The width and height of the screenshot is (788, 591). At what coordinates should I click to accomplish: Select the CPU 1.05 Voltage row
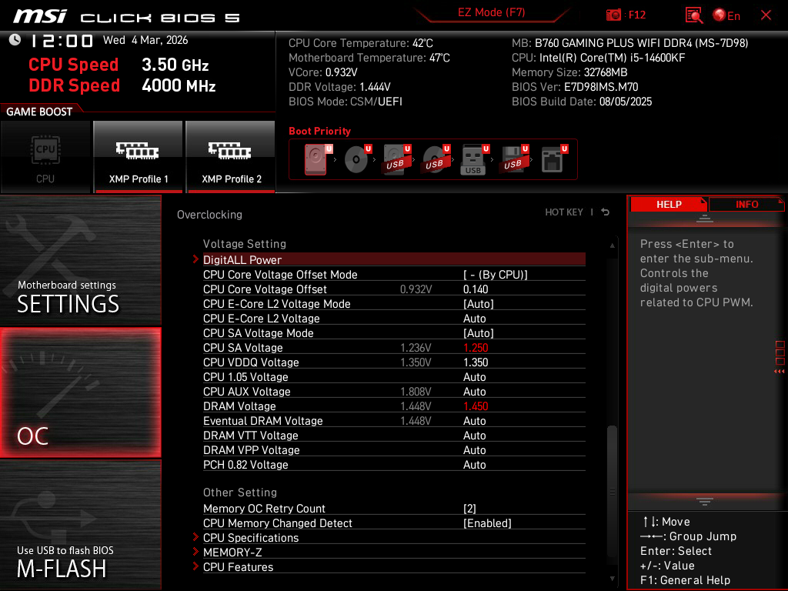pyautogui.click(x=393, y=377)
